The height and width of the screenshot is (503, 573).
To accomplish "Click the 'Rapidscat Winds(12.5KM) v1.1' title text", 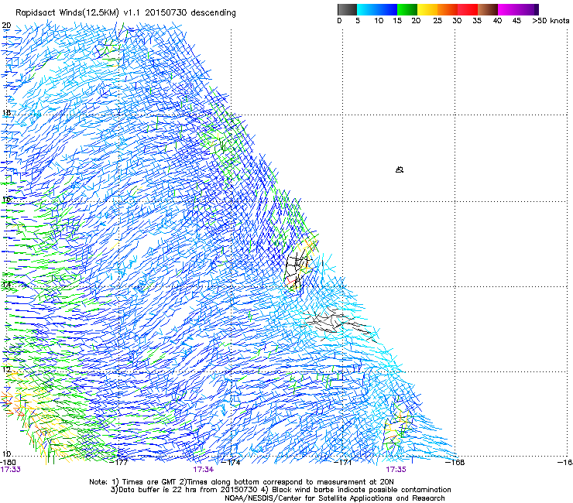I will tap(79, 13).
